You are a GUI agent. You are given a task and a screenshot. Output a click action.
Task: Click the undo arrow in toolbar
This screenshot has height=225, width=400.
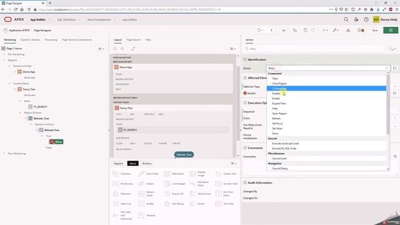305,30
